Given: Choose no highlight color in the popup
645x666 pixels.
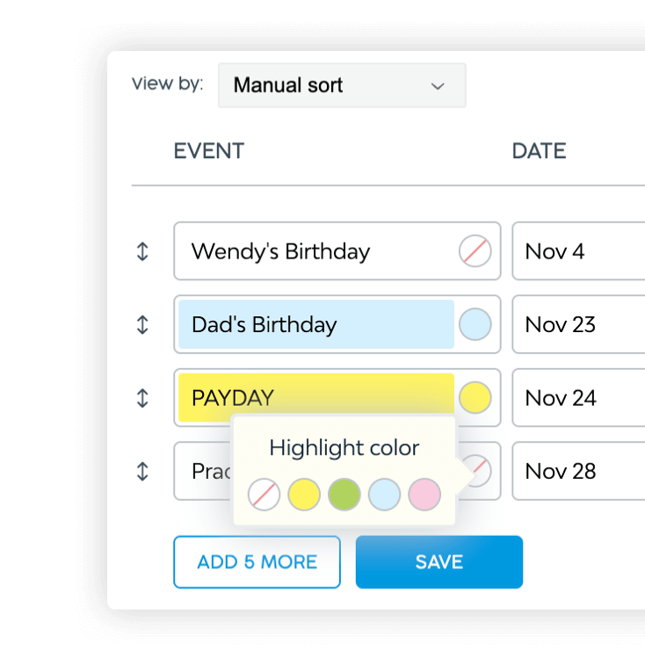Looking at the screenshot, I should tap(264, 495).
